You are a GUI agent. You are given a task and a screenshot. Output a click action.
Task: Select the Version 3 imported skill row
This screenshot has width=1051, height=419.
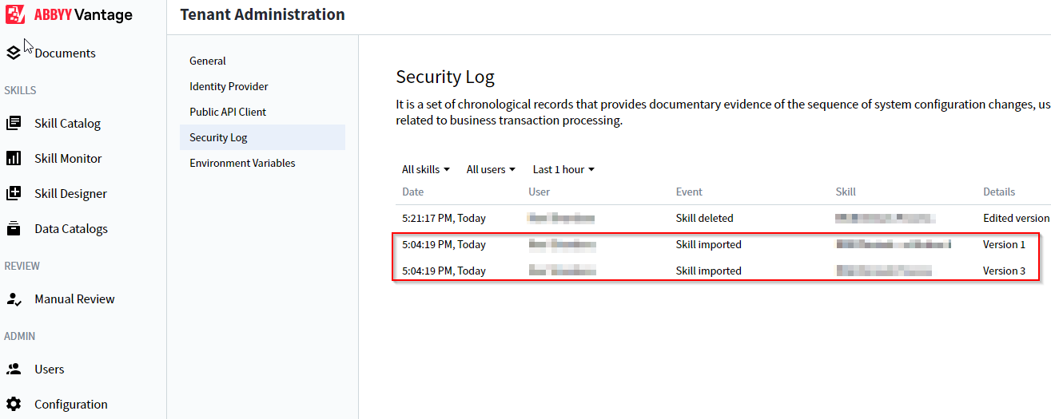tap(717, 271)
